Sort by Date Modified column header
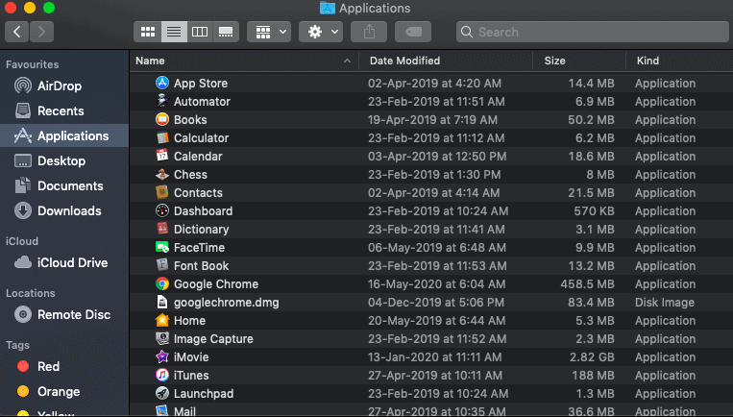The image size is (733, 417). (404, 61)
